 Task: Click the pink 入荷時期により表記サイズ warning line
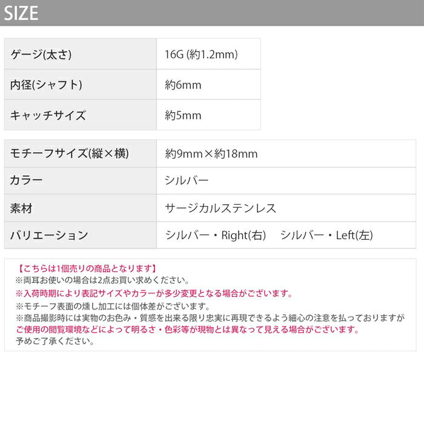click(x=154, y=293)
